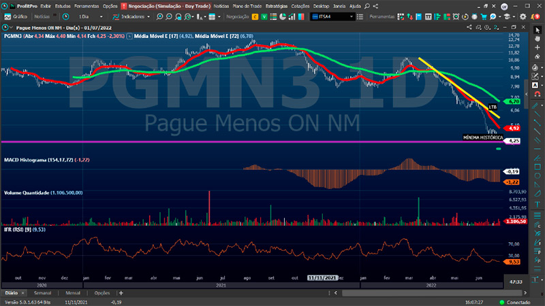This screenshot has width=545, height=306.
Task: Click the search magnifier in menu bar
Action: tap(367, 6)
